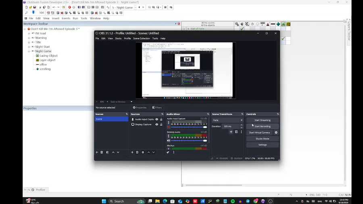Add a scene with plus icon in Scenes
363x204 pixels.
97,152
